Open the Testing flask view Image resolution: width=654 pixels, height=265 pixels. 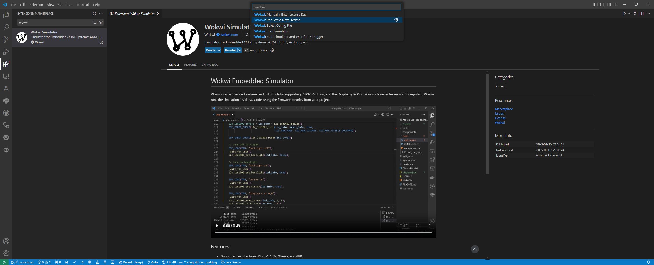point(6,88)
